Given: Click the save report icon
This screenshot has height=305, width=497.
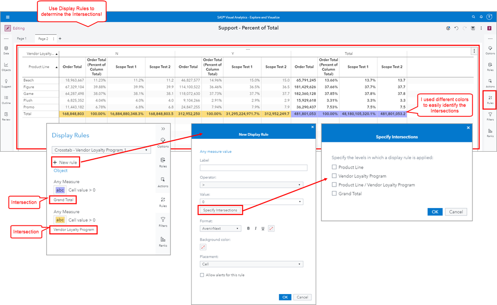Looking at the screenshot, I should click(x=473, y=28).
